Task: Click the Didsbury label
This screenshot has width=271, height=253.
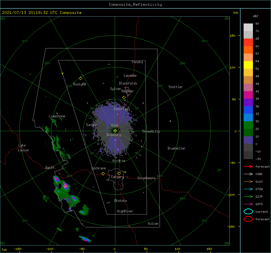Action: point(114,135)
